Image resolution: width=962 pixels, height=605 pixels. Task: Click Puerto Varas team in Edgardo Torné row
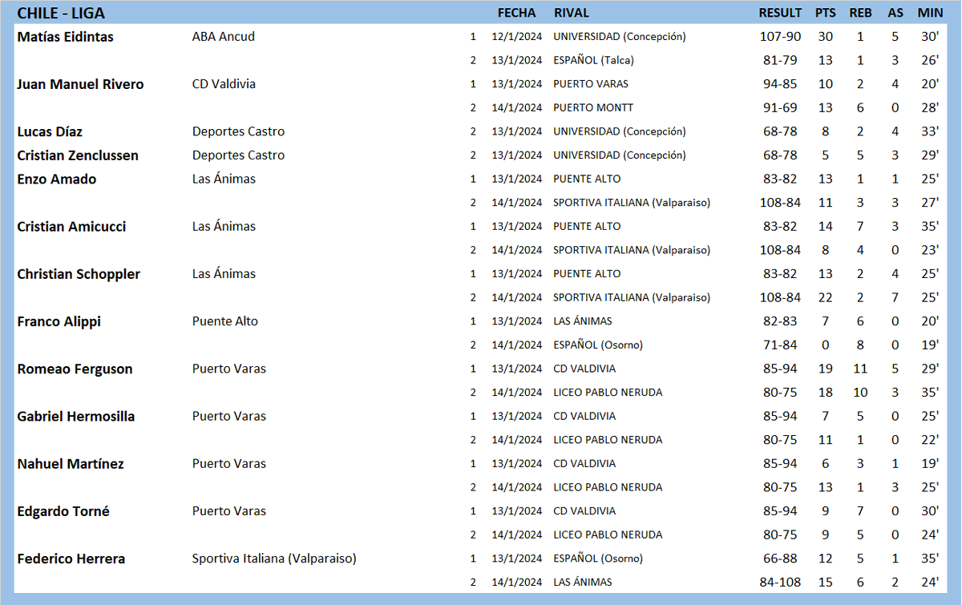229,511
